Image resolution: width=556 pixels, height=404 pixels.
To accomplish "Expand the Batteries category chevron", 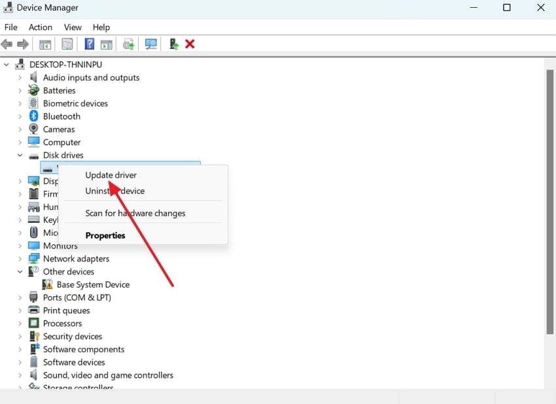I will (x=20, y=90).
